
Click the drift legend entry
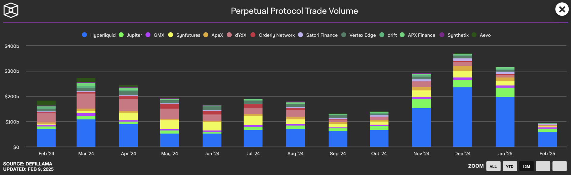click(388, 35)
